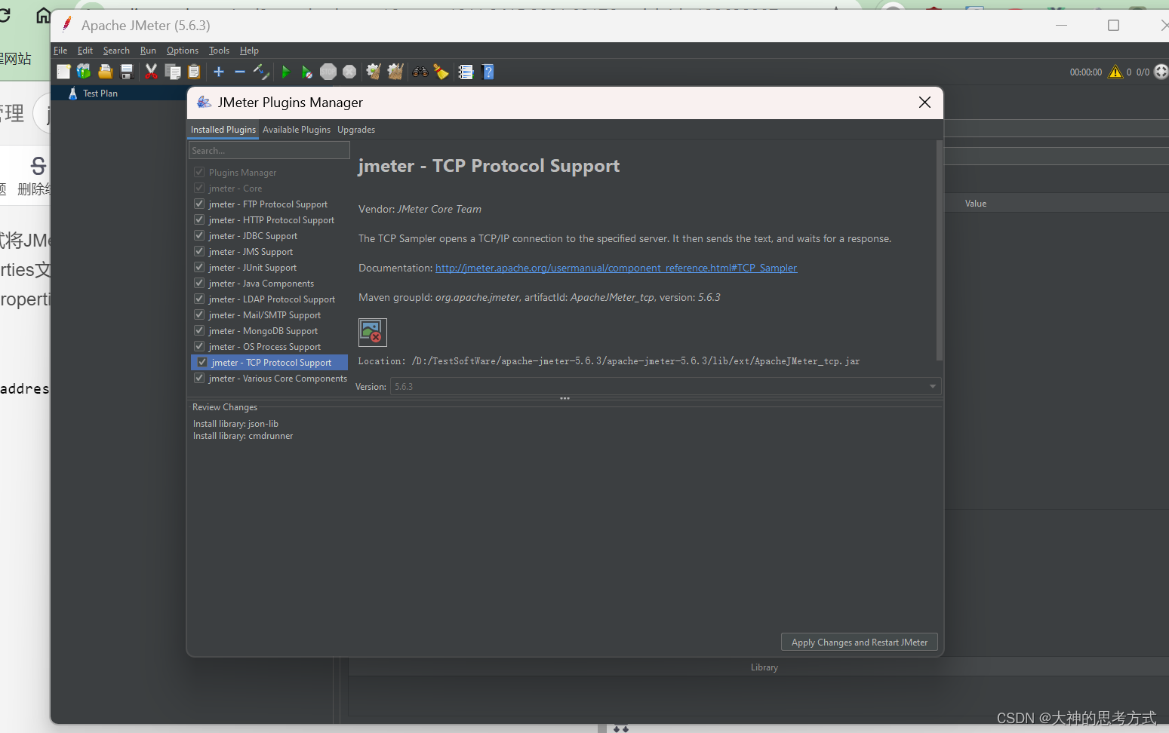The height and width of the screenshot is (733, 1169).
Task: Uncheck jmeter - Various Core Components
Action: tap(199, 378)
